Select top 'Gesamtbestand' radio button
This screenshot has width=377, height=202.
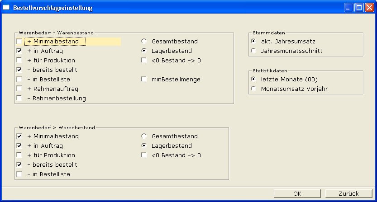(x=144, y=42)
